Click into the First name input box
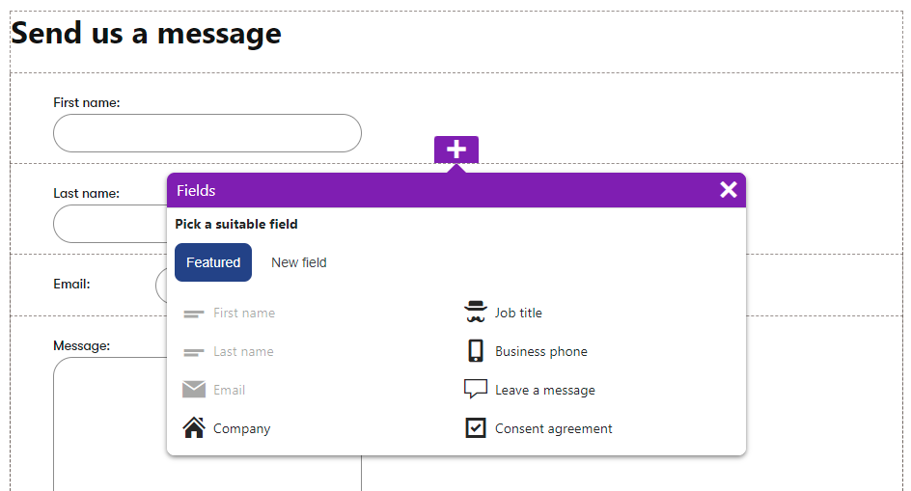This screenshot has height=491, width=911. coord(207,133)
